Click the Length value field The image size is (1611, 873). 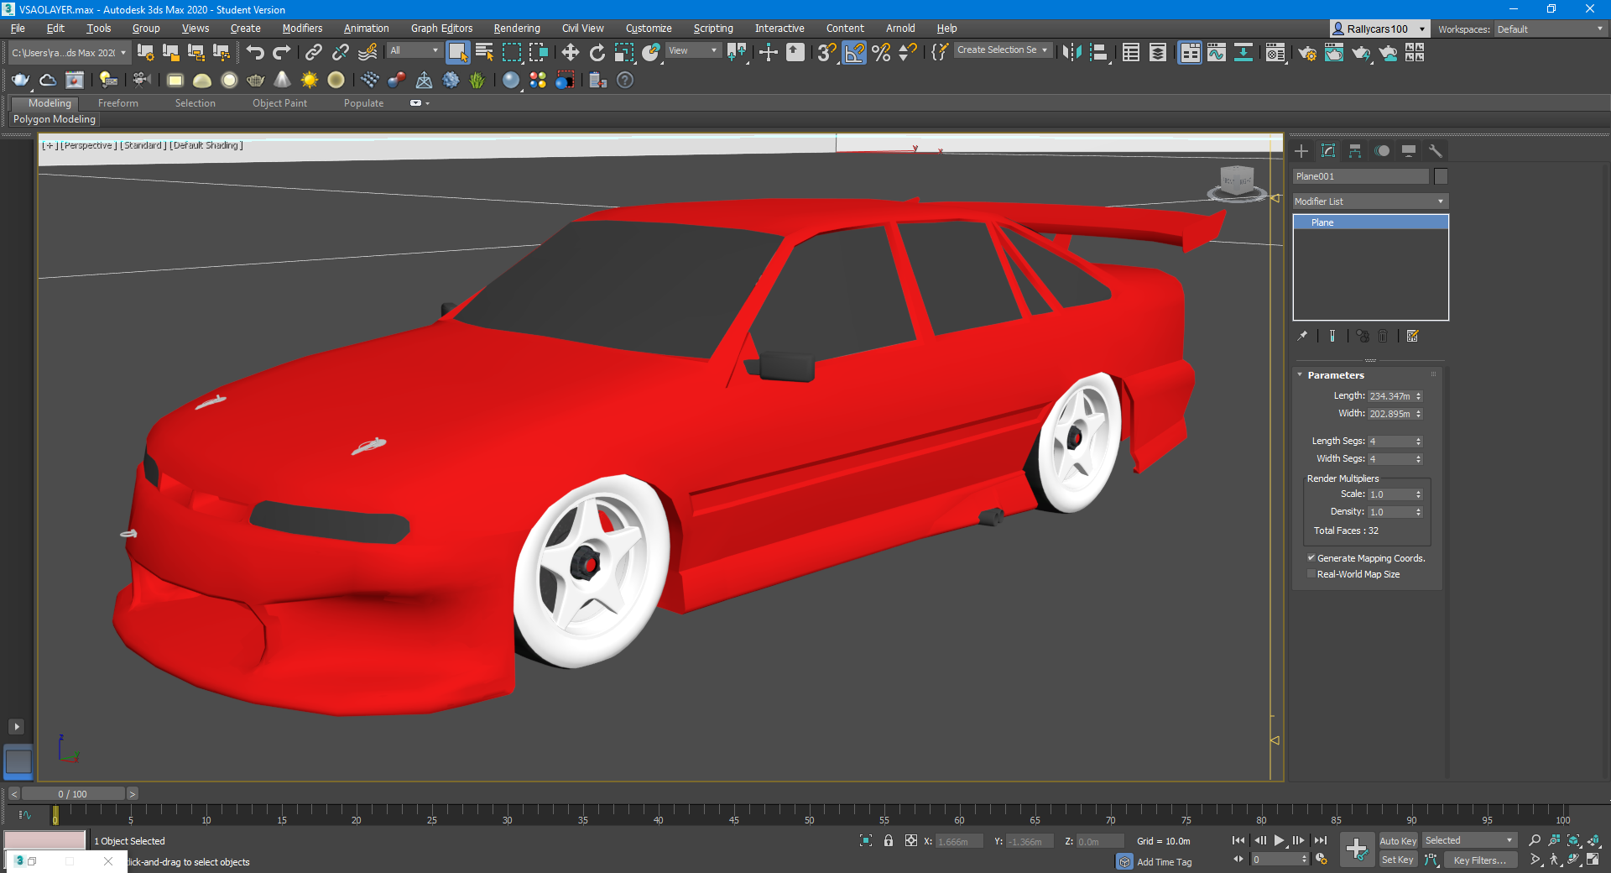(x=1390, y=396)
